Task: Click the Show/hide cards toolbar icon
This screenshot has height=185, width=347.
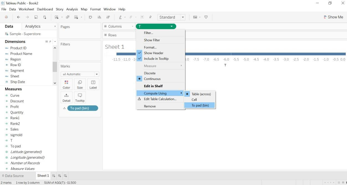Action: (x=195, y=17)
